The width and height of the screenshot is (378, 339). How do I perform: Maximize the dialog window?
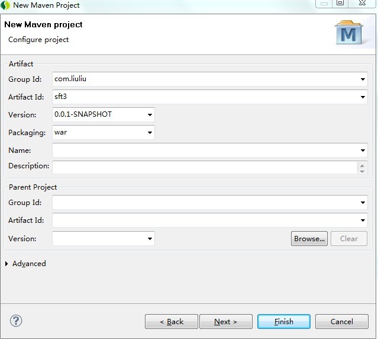tap(340, 3)
